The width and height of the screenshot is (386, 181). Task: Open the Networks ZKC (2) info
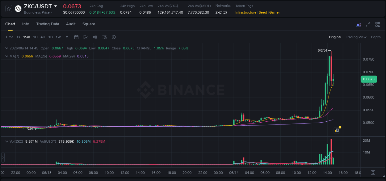221,12
